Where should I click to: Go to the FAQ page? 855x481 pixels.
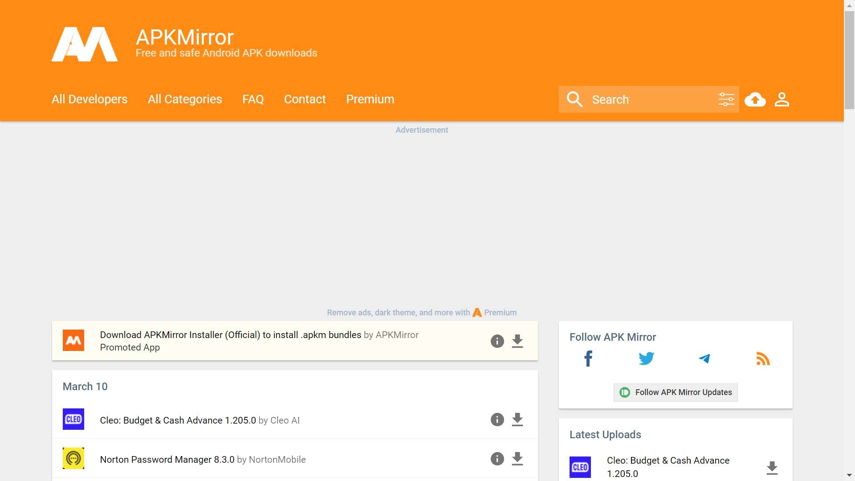coord(253,99)
